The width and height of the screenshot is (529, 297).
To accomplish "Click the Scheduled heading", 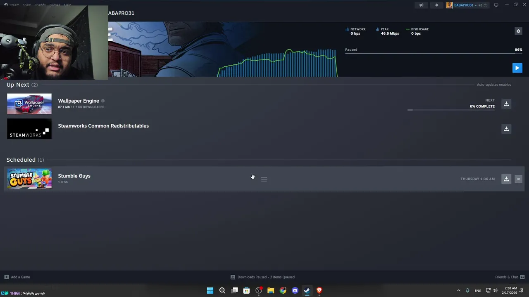I will pos(21,160).
